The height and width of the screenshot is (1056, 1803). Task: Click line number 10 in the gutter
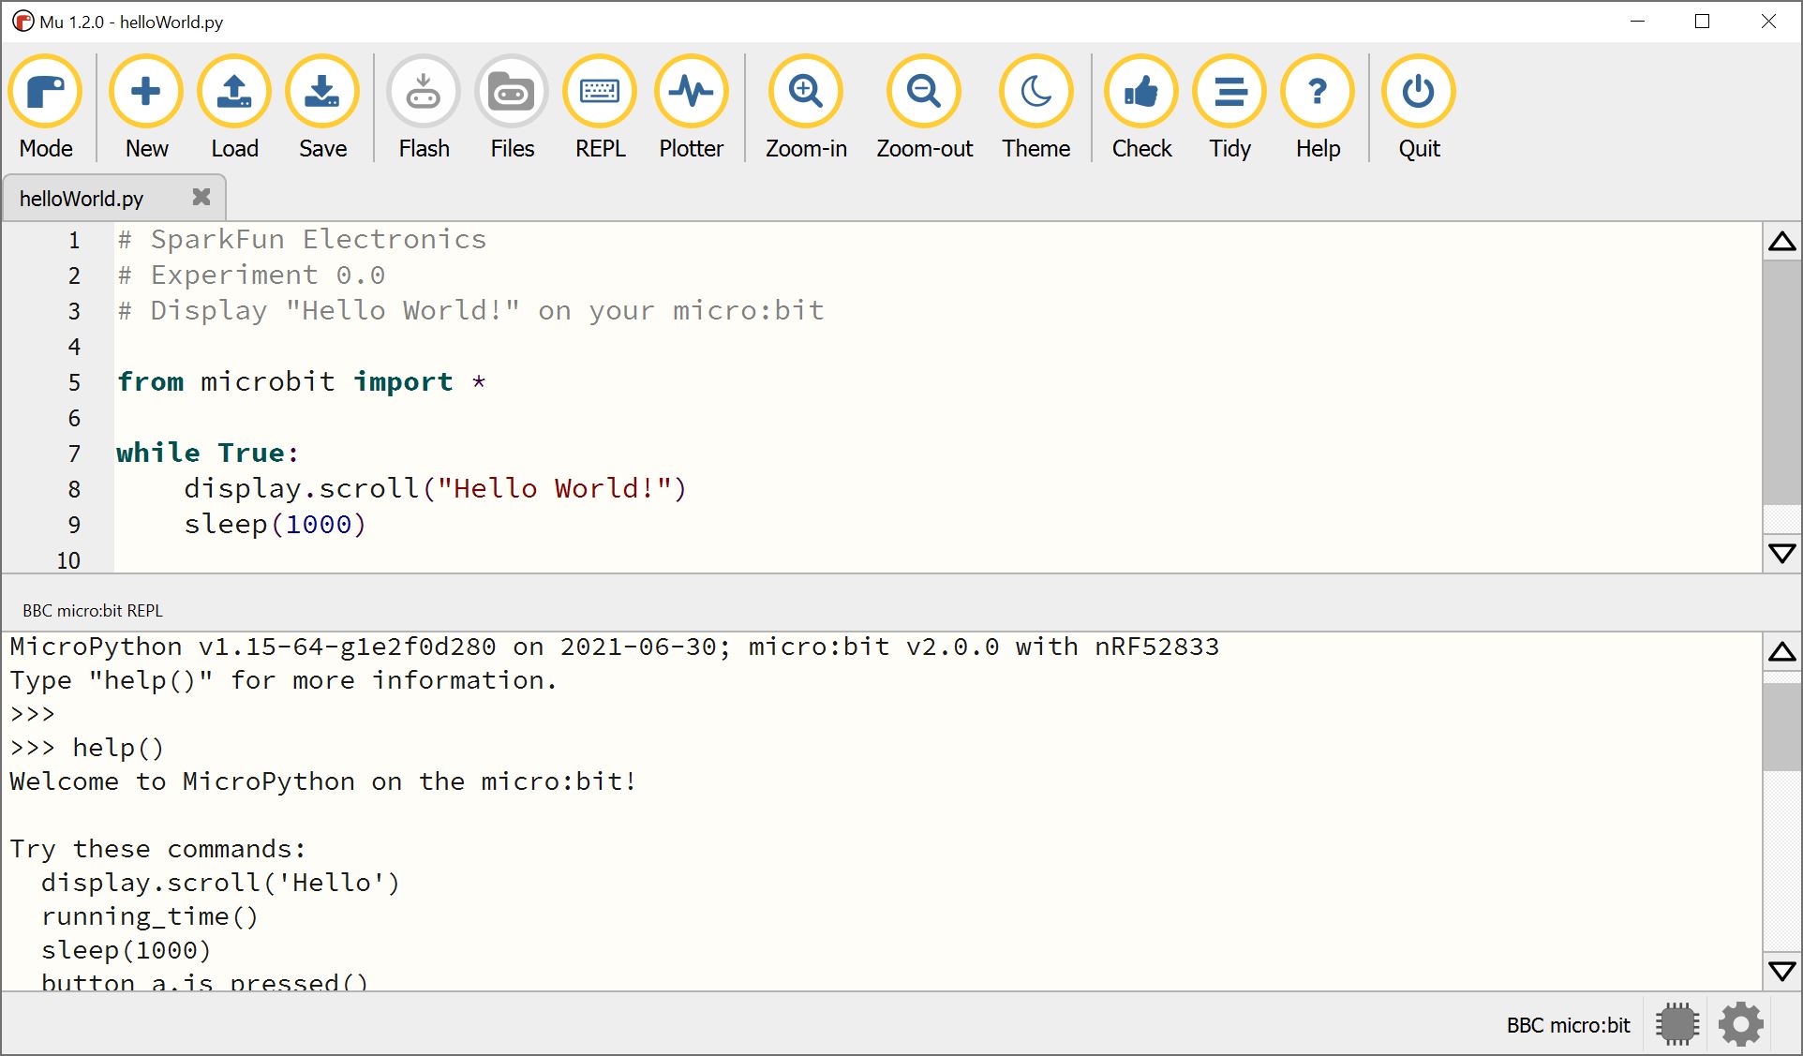68,561
